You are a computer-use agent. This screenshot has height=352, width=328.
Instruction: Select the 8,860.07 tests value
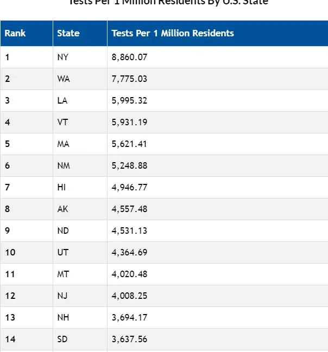coord(129,57)
